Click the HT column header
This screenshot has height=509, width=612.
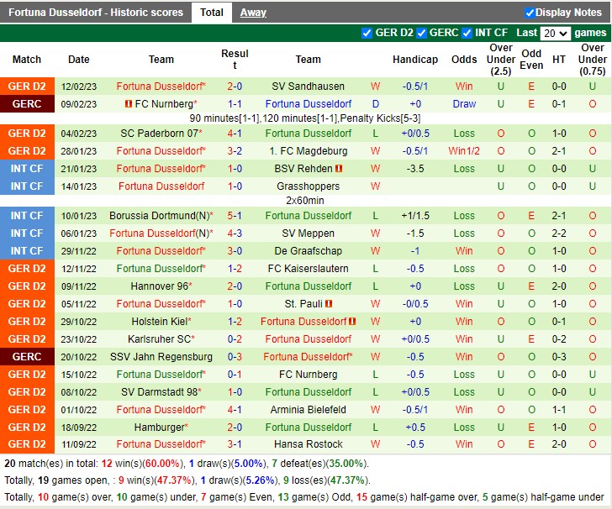[558, 60]
